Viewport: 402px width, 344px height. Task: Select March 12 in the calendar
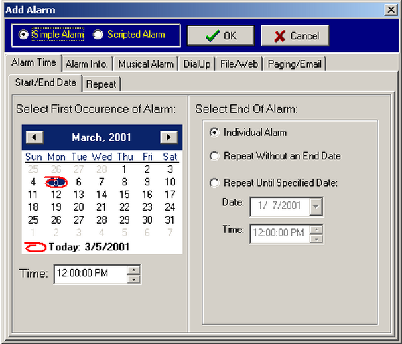click(56, 195)
